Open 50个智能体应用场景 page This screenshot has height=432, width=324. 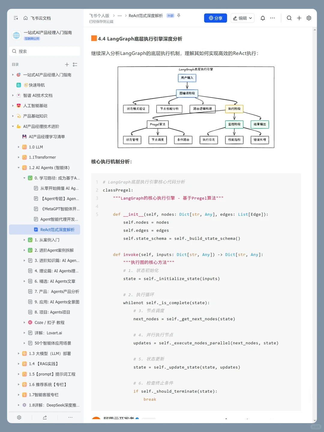coord(44,343)
